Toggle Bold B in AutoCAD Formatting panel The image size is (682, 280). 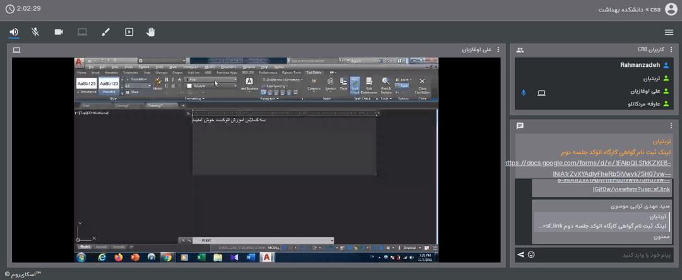166,79
